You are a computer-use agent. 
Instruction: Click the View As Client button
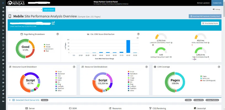(x=49, y=10)
